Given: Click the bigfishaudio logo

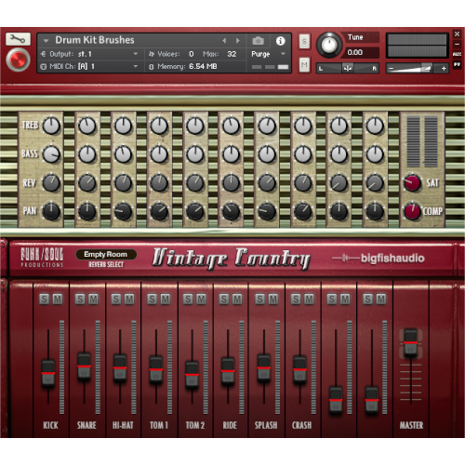Looking at the screenshot, I should (x=379, y=258).
